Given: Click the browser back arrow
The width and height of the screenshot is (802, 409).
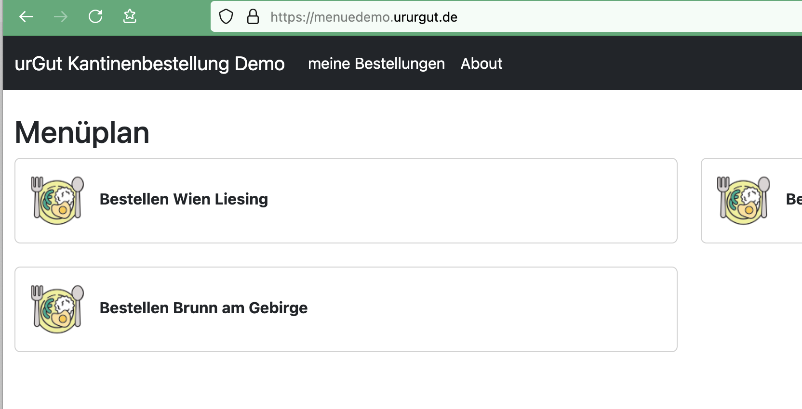Looking at the screenshot, I should (x=26, y=17).
